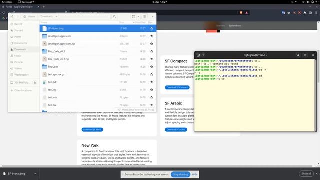
Task: Star developer.apple.com.zip
Action: (151, 44)
